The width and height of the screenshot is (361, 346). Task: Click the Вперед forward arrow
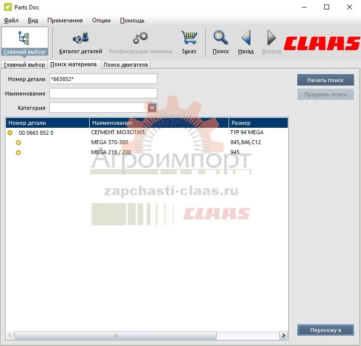tap(271, 41)
